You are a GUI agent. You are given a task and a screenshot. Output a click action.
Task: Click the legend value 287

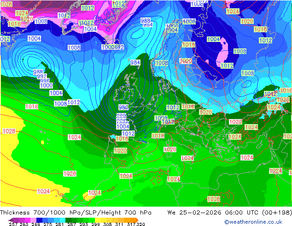point(71,224)
